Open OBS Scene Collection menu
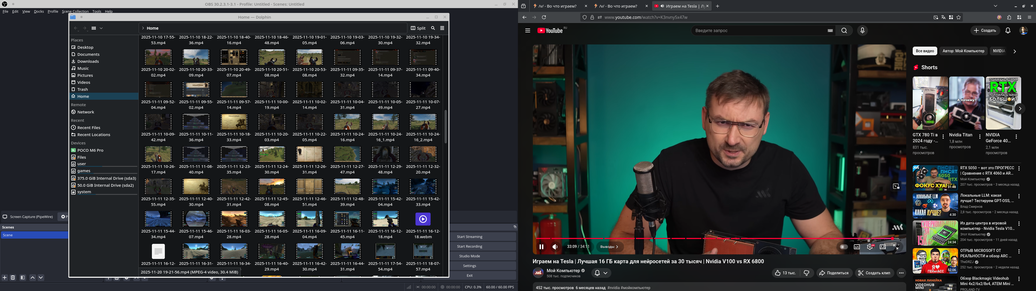1036x291 pixels. tap(75, 11)
